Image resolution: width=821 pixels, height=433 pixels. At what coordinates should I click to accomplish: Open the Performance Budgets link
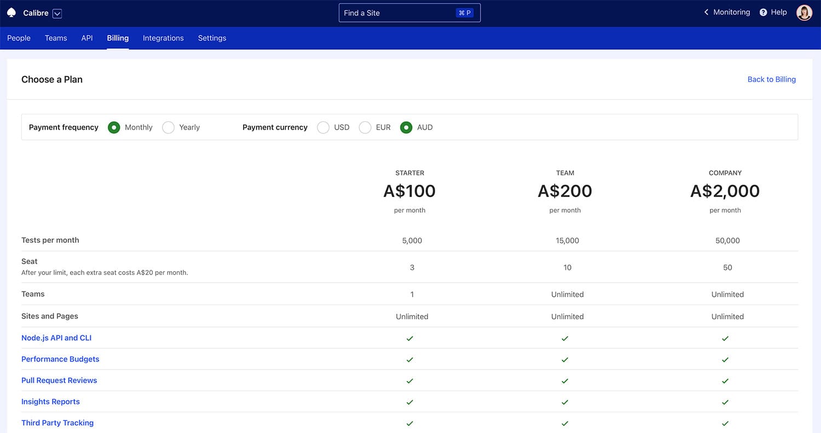tap(60, 359)
